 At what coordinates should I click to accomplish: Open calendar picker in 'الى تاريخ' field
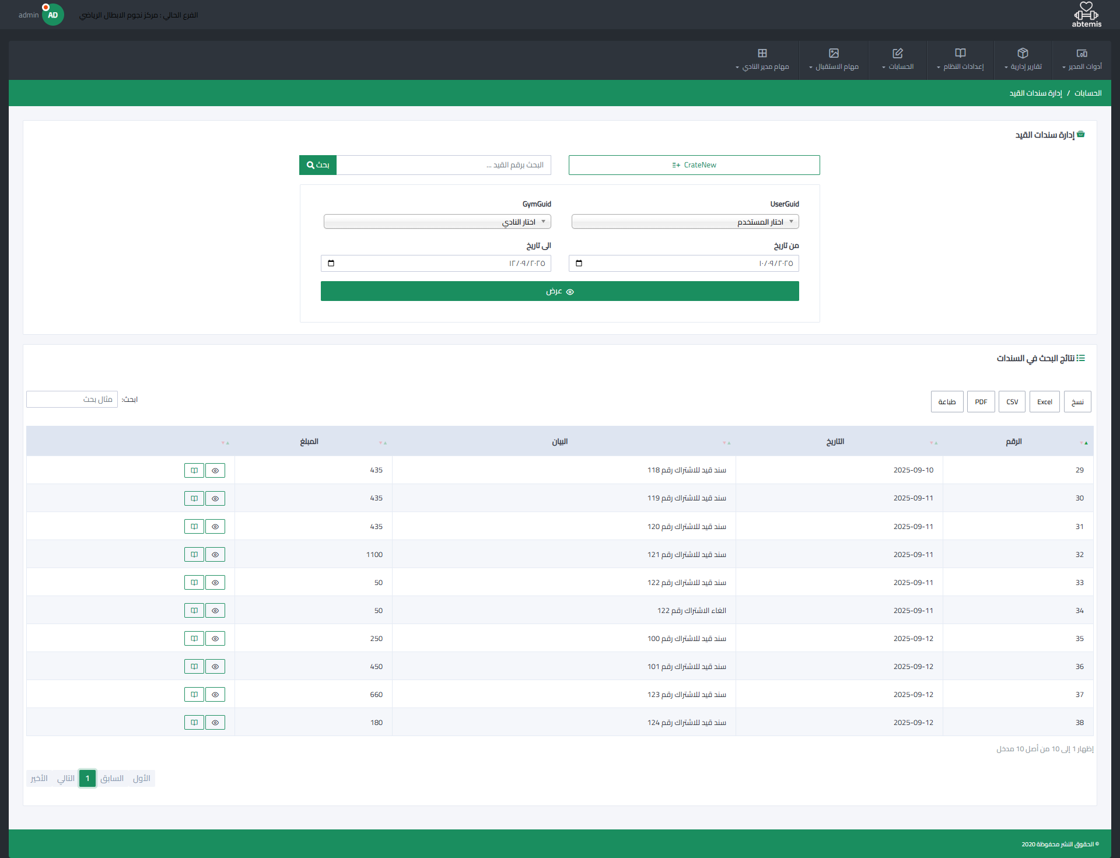pos(331,264)
